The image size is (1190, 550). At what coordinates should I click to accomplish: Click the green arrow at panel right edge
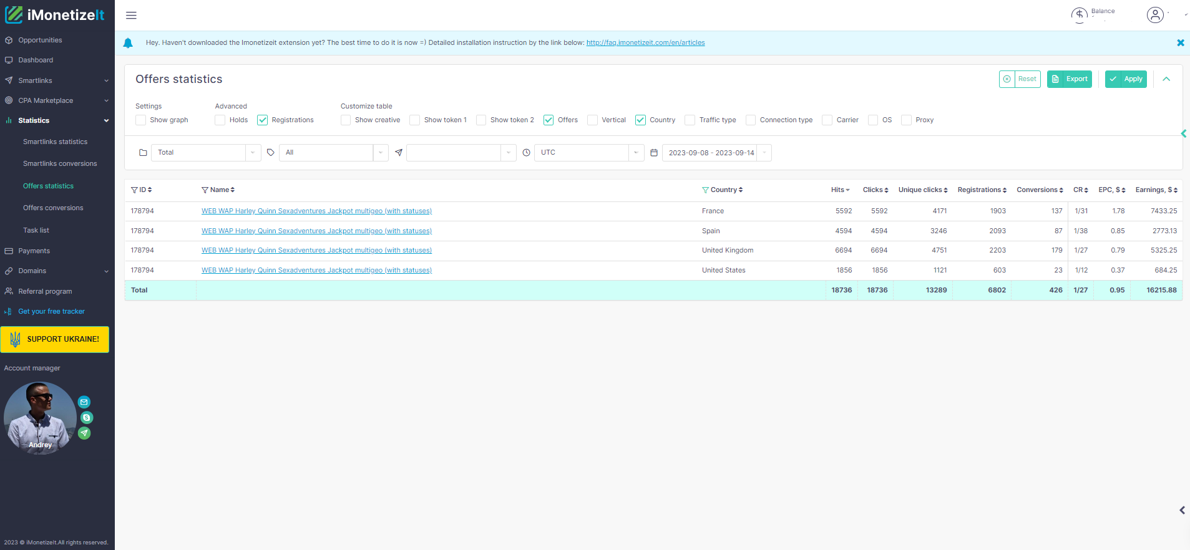pos(1183,133)
